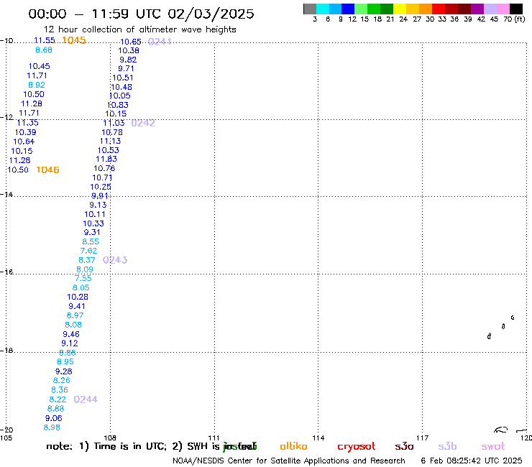532x467 pixels.
Task: Click the wave height value 10.45
Action: [x=39, y=66]
